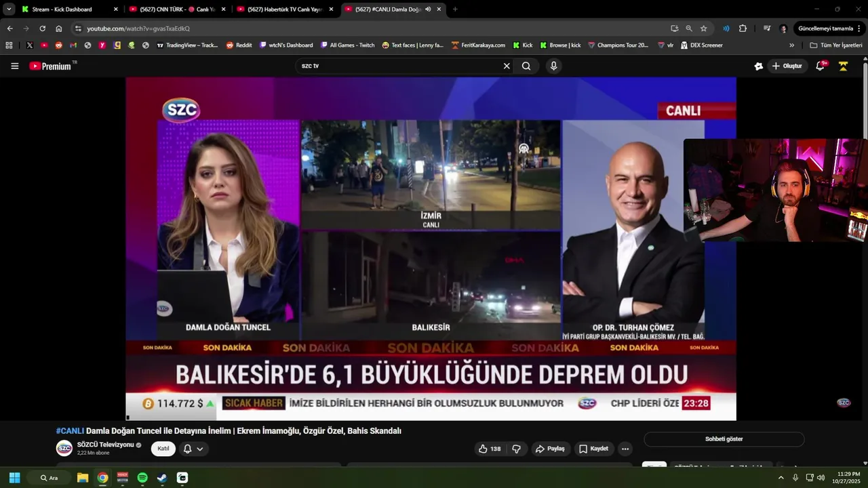Image resolution: width=868 pixels, height=488 pixels.
Task: Open the DEX Screener bookmark
Action: click(x=702, y=45)
